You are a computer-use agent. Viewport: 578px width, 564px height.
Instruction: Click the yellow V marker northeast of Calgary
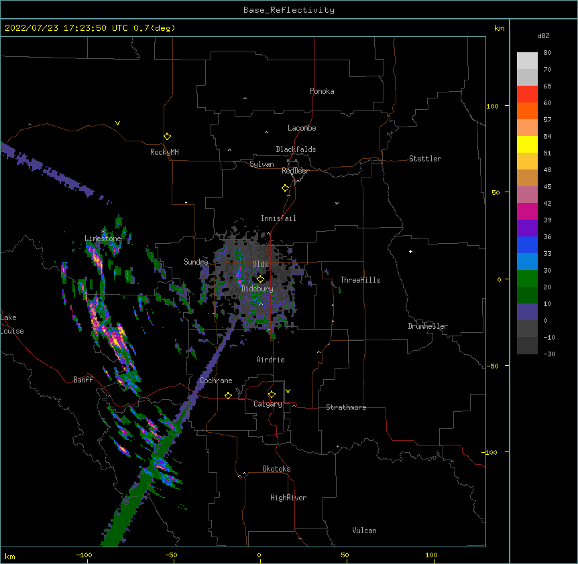pyautogui.click(x=288, y=391)
